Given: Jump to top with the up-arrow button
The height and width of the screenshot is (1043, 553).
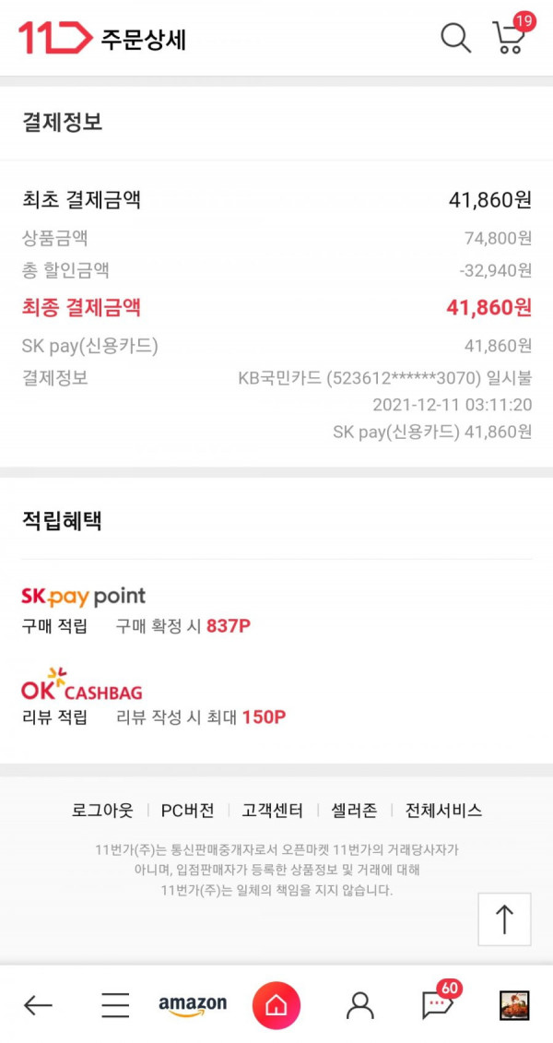Looking at the screenshot, I should pyautogui.click(x=504, y=919).
